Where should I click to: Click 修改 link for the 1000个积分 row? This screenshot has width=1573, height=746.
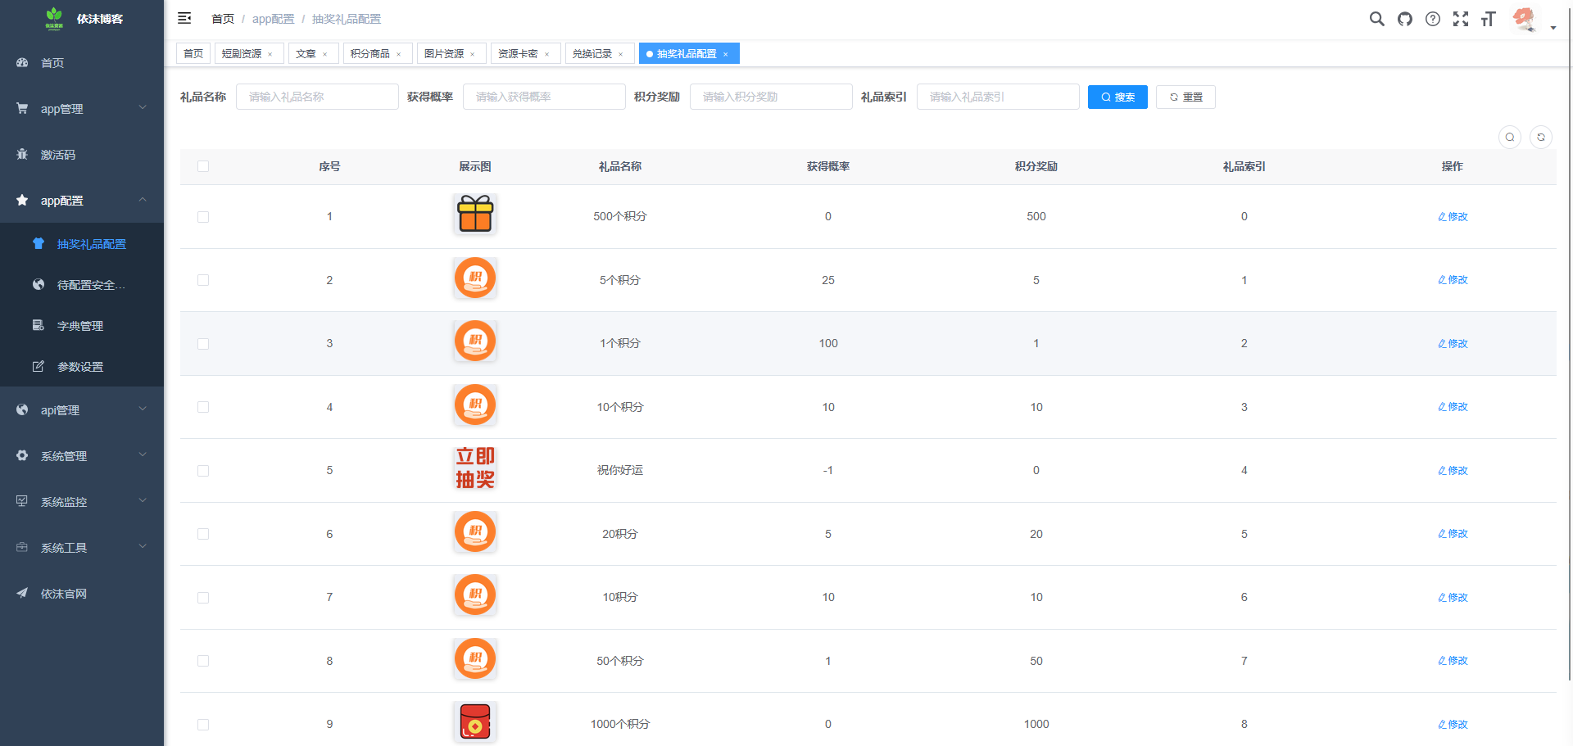(1453, 725)
